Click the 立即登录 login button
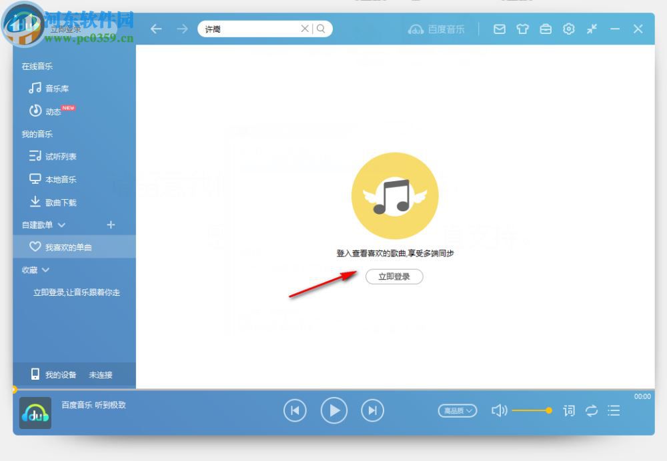Viewport: 667px width, 461px height. tap(394, 276)
